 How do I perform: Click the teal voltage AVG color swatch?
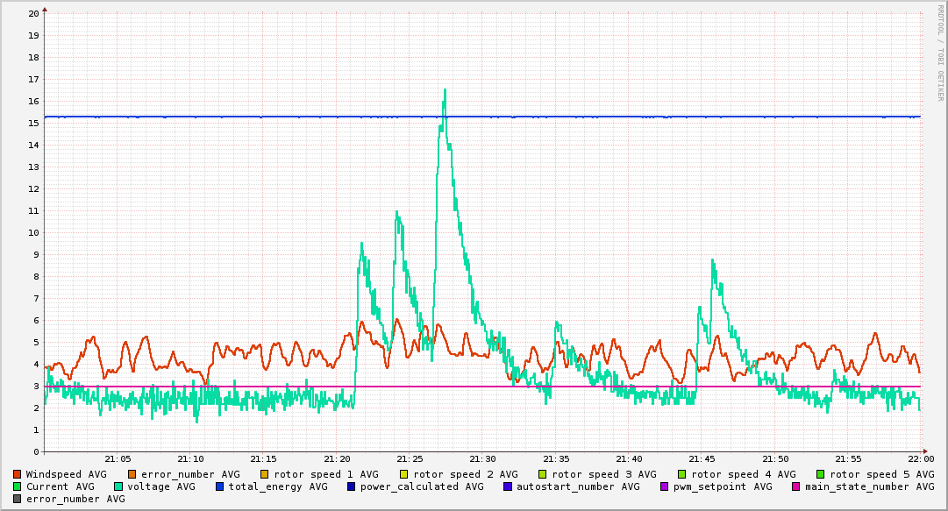(x=118, y=486)
